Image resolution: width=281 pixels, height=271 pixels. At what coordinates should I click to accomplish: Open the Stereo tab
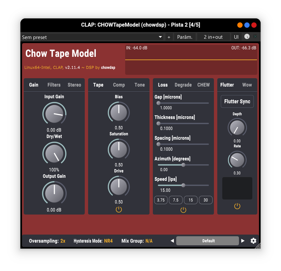[74, 85]
